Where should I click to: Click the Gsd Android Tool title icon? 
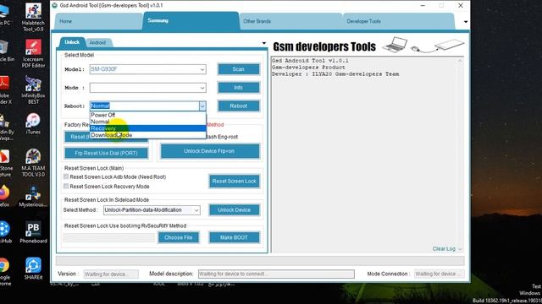54,6
